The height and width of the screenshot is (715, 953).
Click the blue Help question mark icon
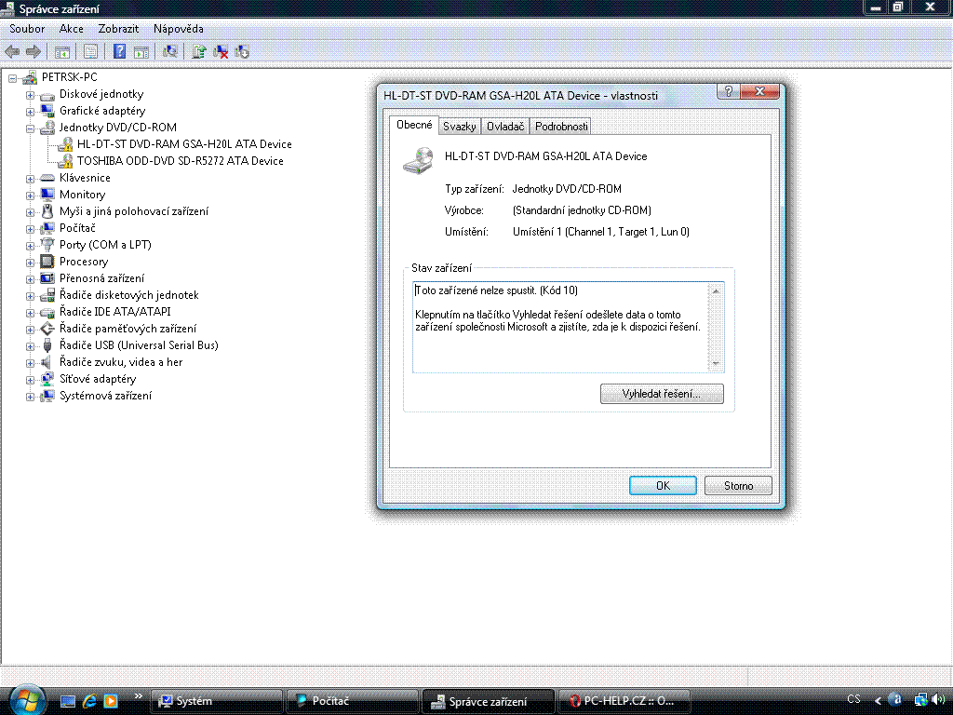tap(120, 52)
